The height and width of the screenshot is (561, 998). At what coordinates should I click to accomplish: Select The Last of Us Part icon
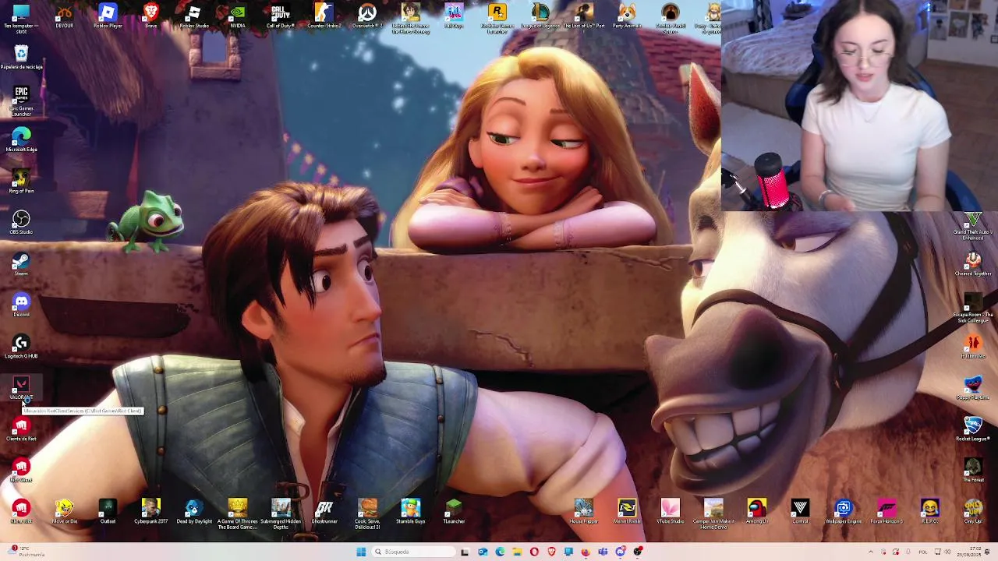[x=583, y=16]
